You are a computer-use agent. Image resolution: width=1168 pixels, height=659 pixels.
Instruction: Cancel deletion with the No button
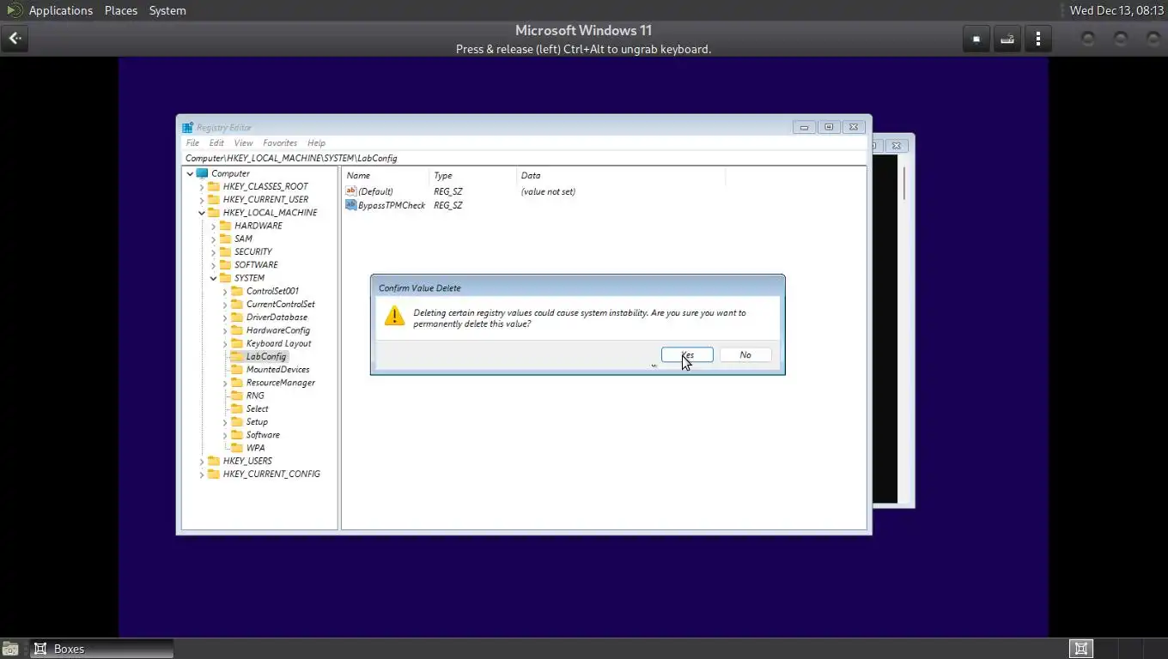[745, 355]
